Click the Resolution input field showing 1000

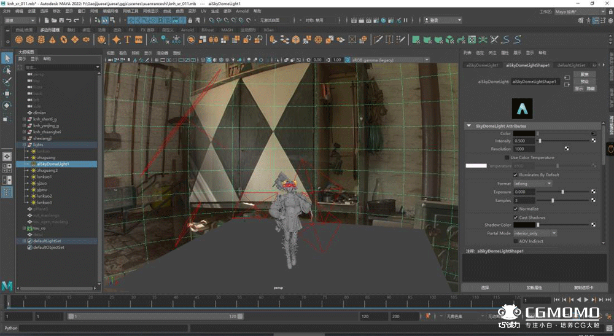[524, 149]
